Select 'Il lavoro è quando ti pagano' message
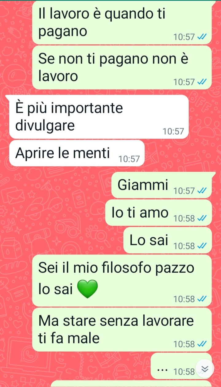 tap(122, 23)
